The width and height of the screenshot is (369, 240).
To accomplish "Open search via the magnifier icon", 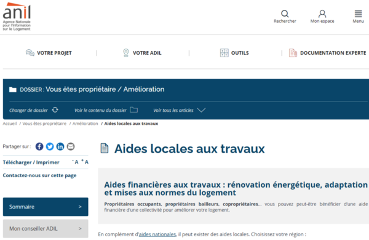I will 285,14.
